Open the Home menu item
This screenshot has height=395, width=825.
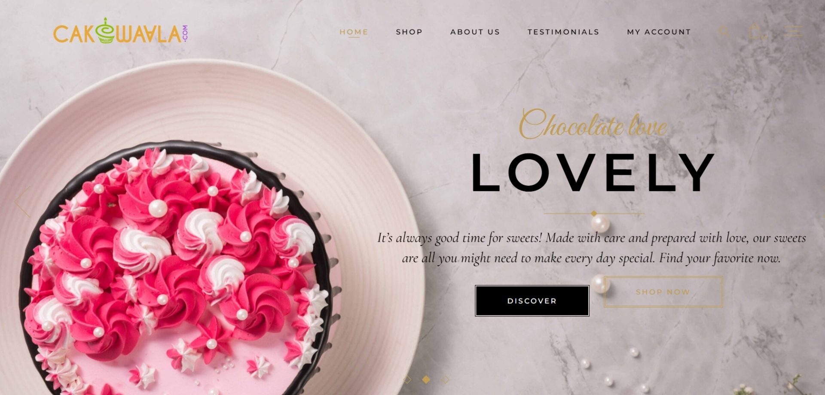(354, 32)
